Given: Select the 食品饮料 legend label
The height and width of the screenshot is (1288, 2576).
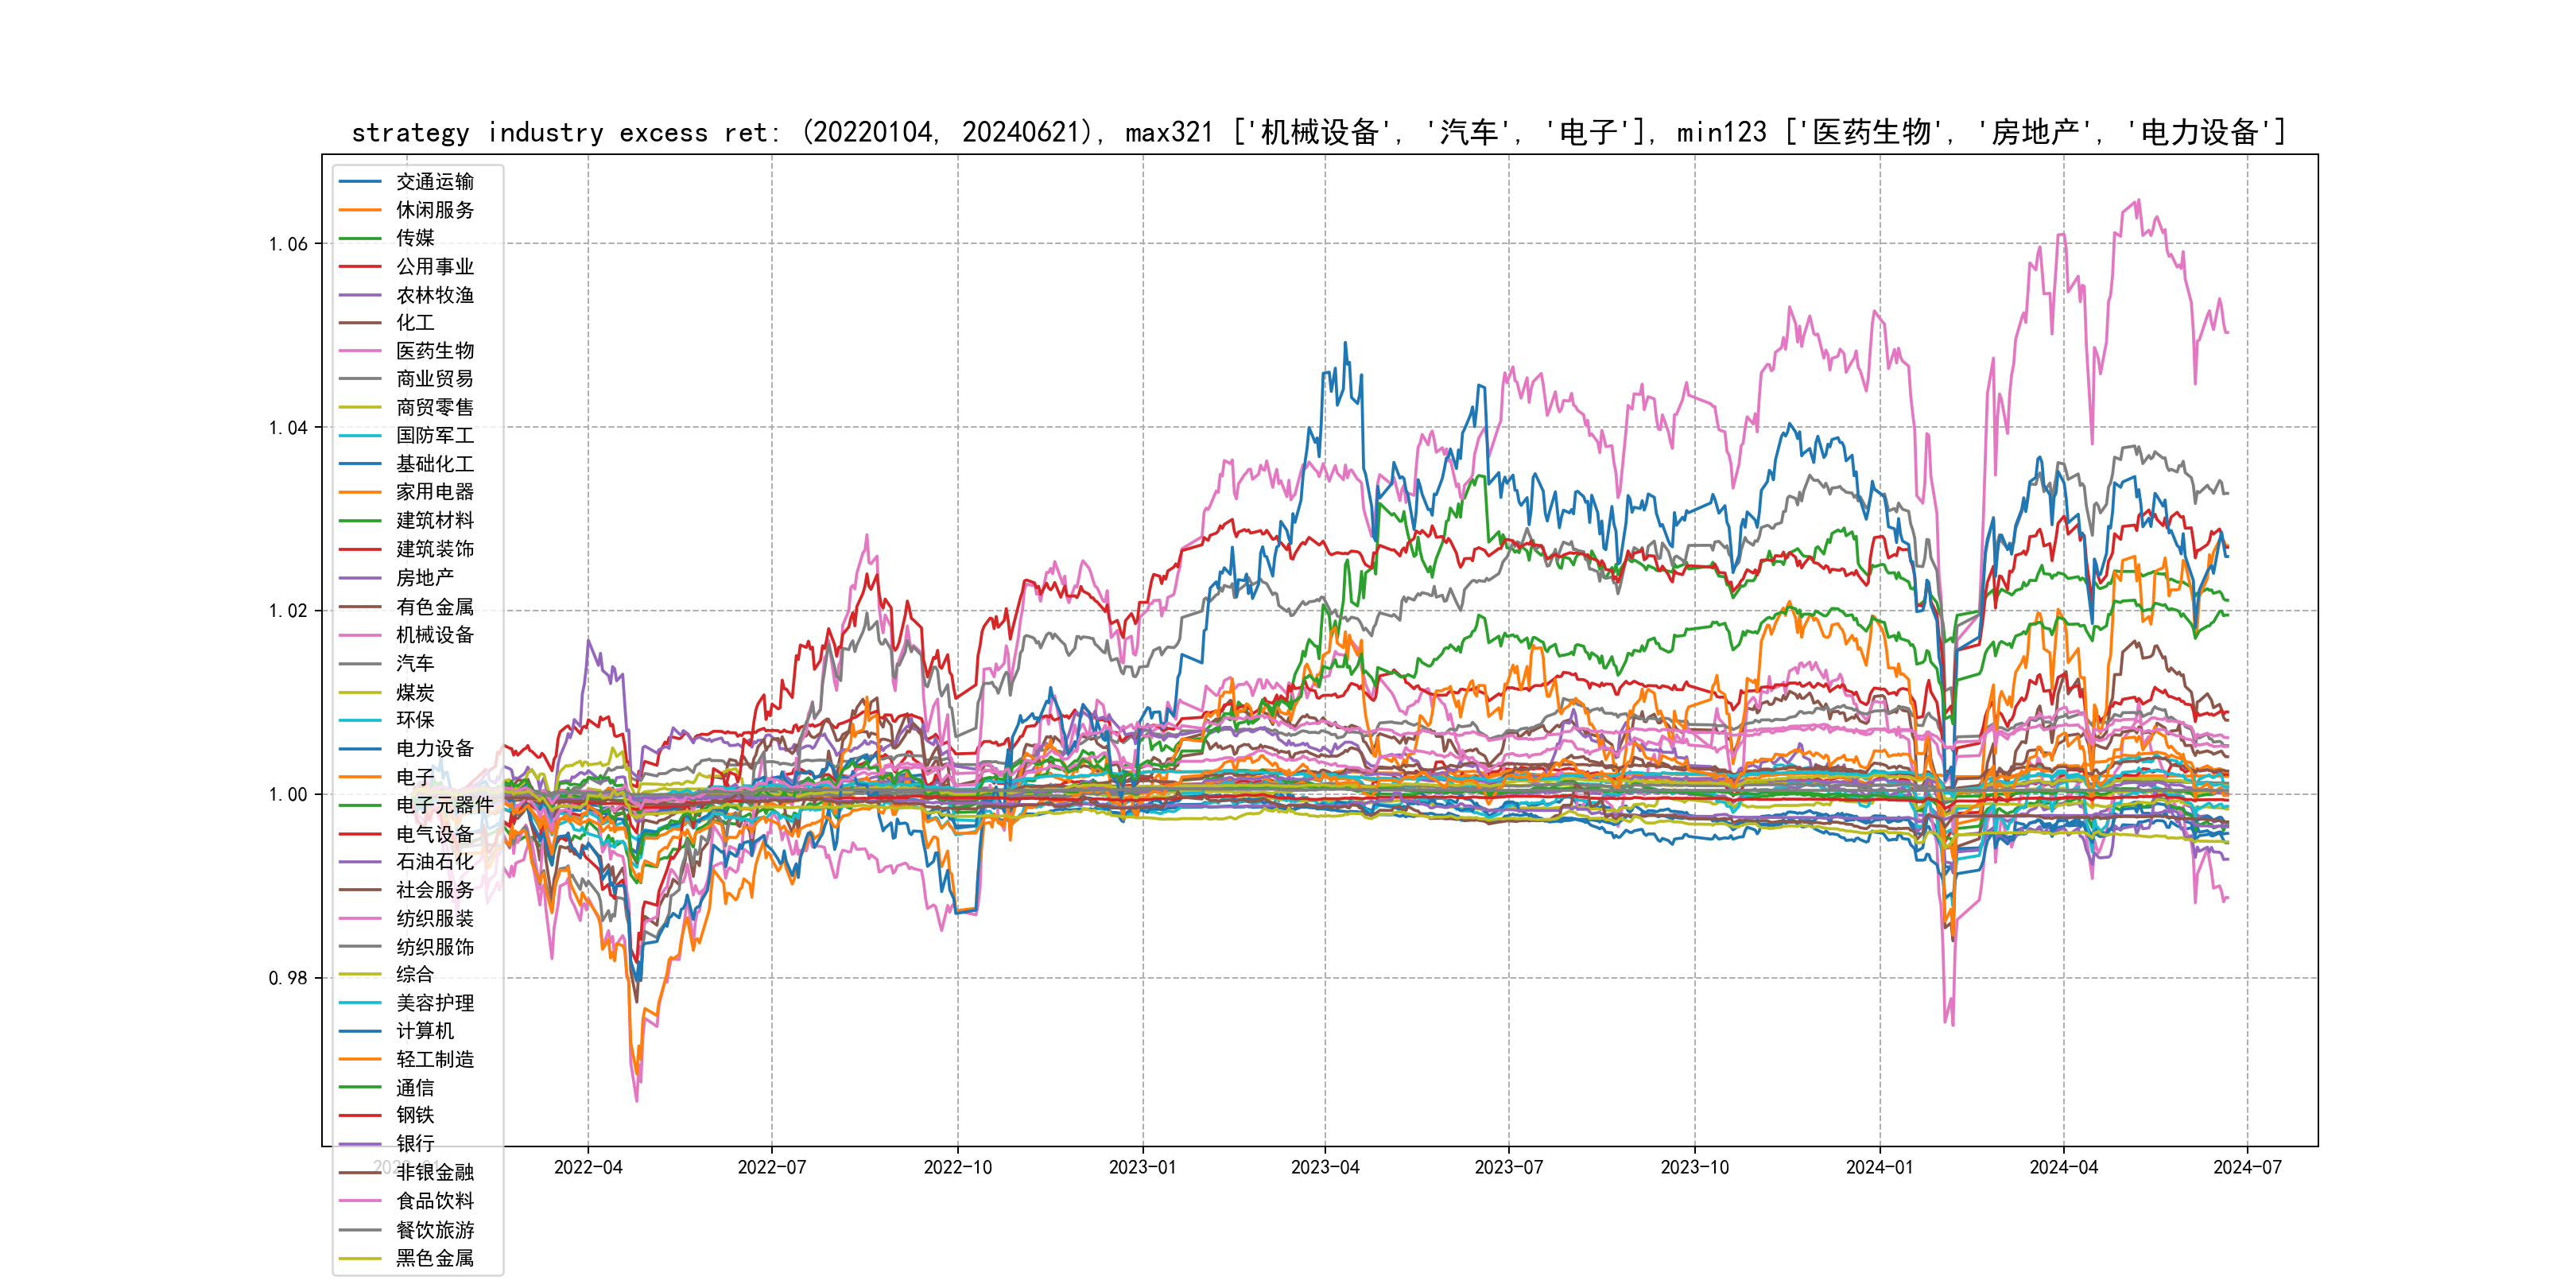Looking at the screenshot, I should tap(434, 1201).
